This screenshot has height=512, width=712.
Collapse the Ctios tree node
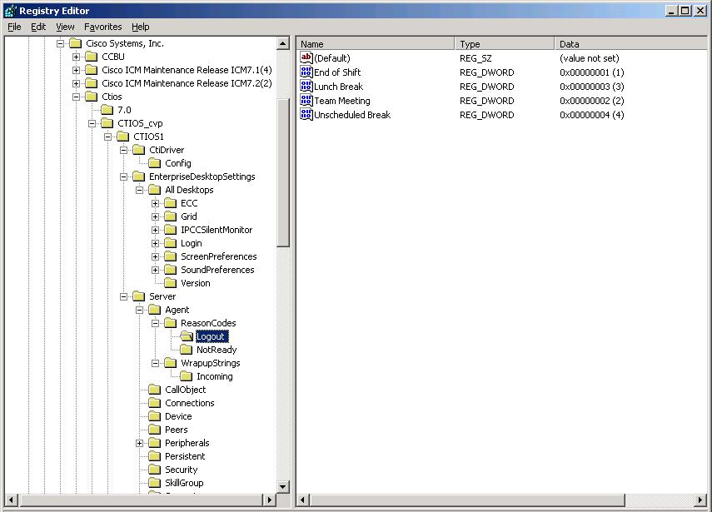[76, 97]
